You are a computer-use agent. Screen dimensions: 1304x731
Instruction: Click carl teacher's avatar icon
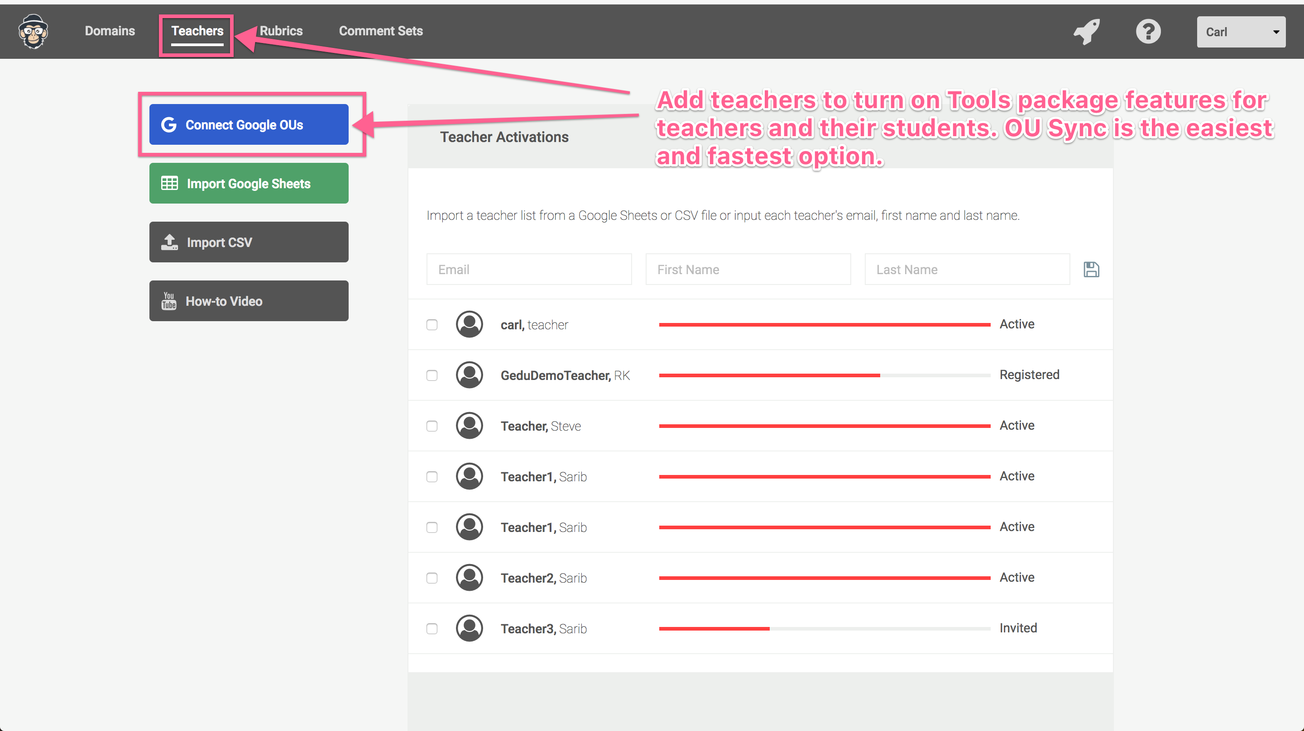click(469, 324)
